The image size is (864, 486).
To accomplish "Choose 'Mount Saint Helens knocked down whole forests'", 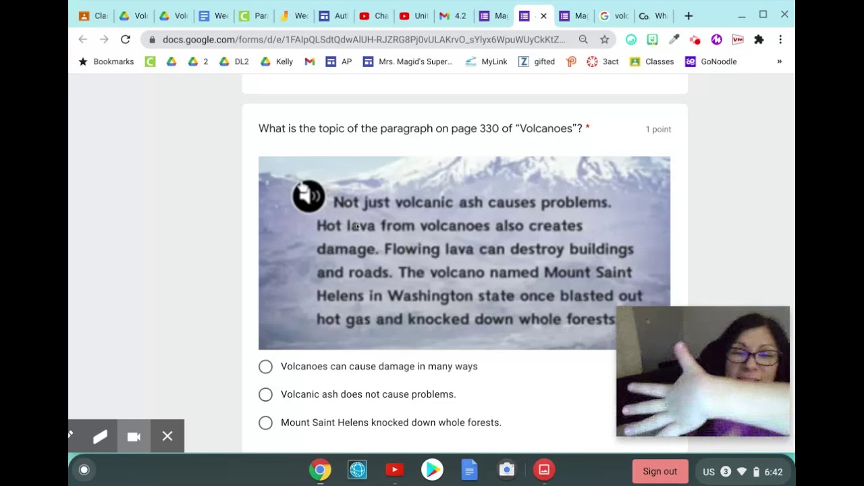I will tap(265, 423).
